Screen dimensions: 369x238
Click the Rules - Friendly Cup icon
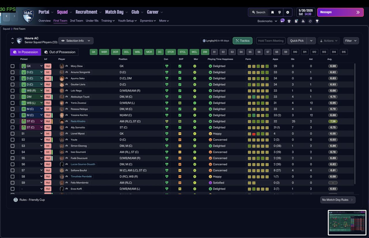click(x=16, y=200)
